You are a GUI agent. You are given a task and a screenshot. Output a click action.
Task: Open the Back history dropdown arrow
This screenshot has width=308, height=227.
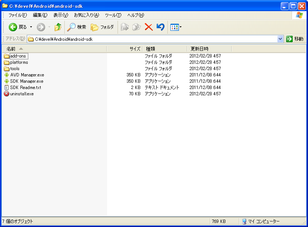tap(31, 27)
